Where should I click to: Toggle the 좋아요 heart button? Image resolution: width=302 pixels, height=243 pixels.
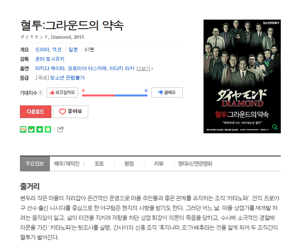point(70,112)
